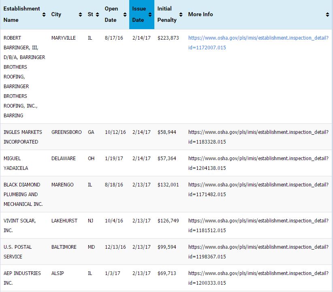This screenshot has width=333, height=292.
Task: Click the More Info sort arrows
Action: click(327, 15)
